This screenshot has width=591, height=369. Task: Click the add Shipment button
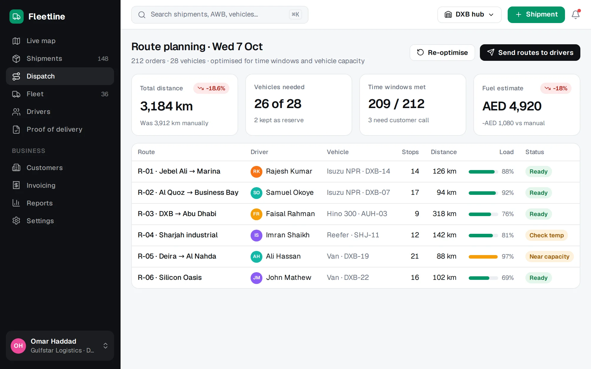pyautogui.click(x=536, y=14)
